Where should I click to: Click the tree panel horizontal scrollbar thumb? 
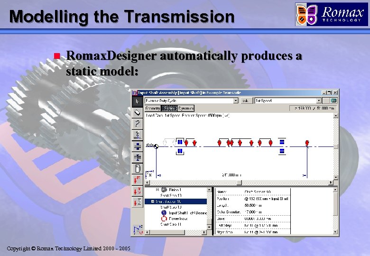[167, 232]
